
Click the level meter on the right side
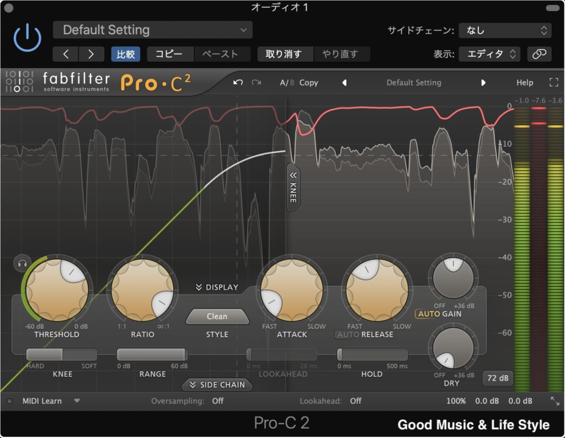[539, 248]
